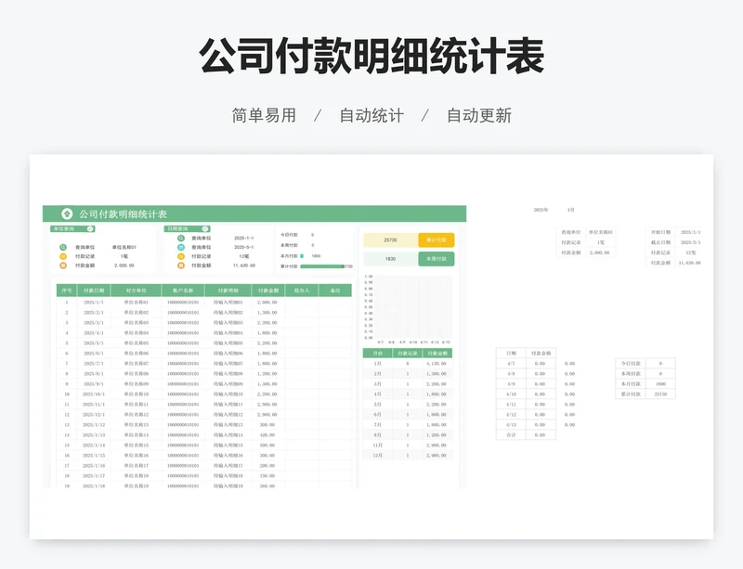The height and width of the screenshot is (569, 743).
Task: Select the 备注 column header
Action: coord(335,291)
